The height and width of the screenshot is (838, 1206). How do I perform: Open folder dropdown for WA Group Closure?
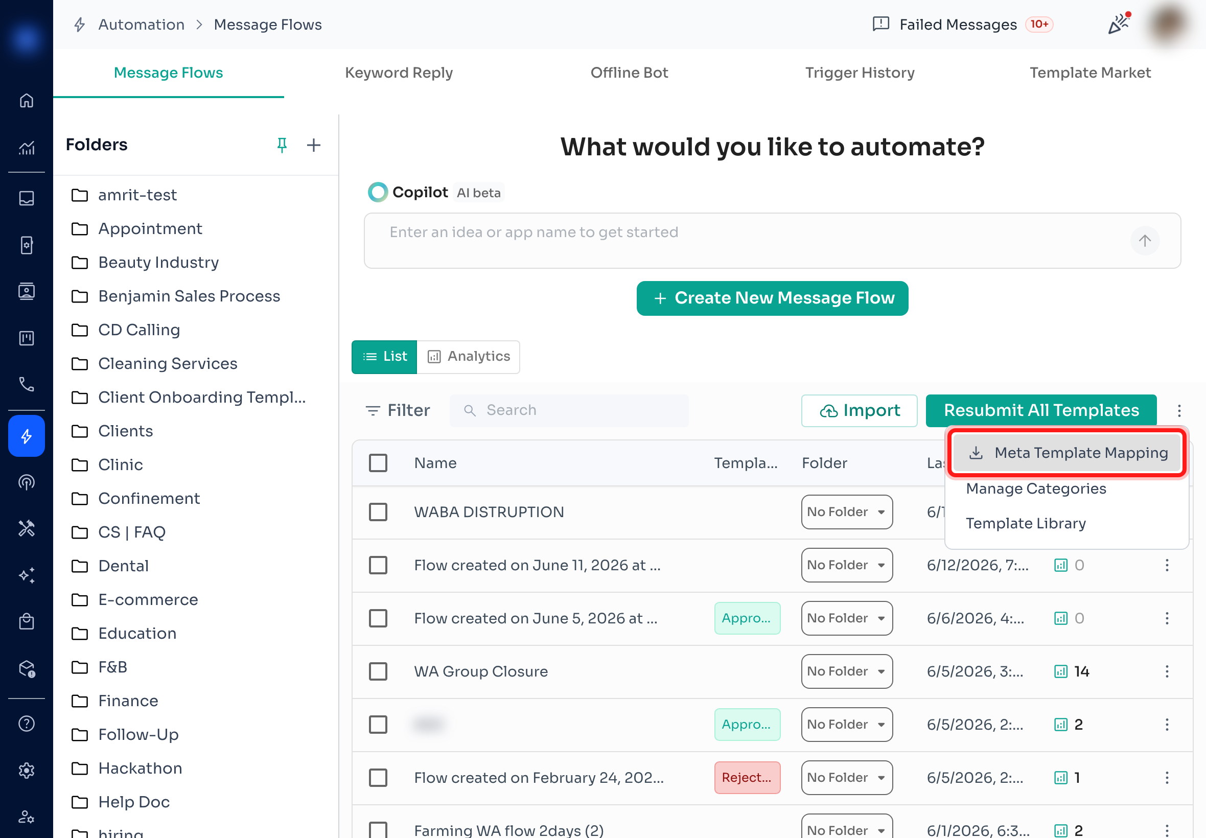tap(846, 671)
